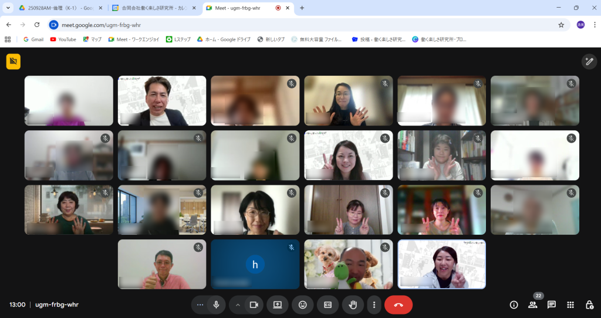
Task: Mute the microphone in the call bar
Action: [217, 305]
